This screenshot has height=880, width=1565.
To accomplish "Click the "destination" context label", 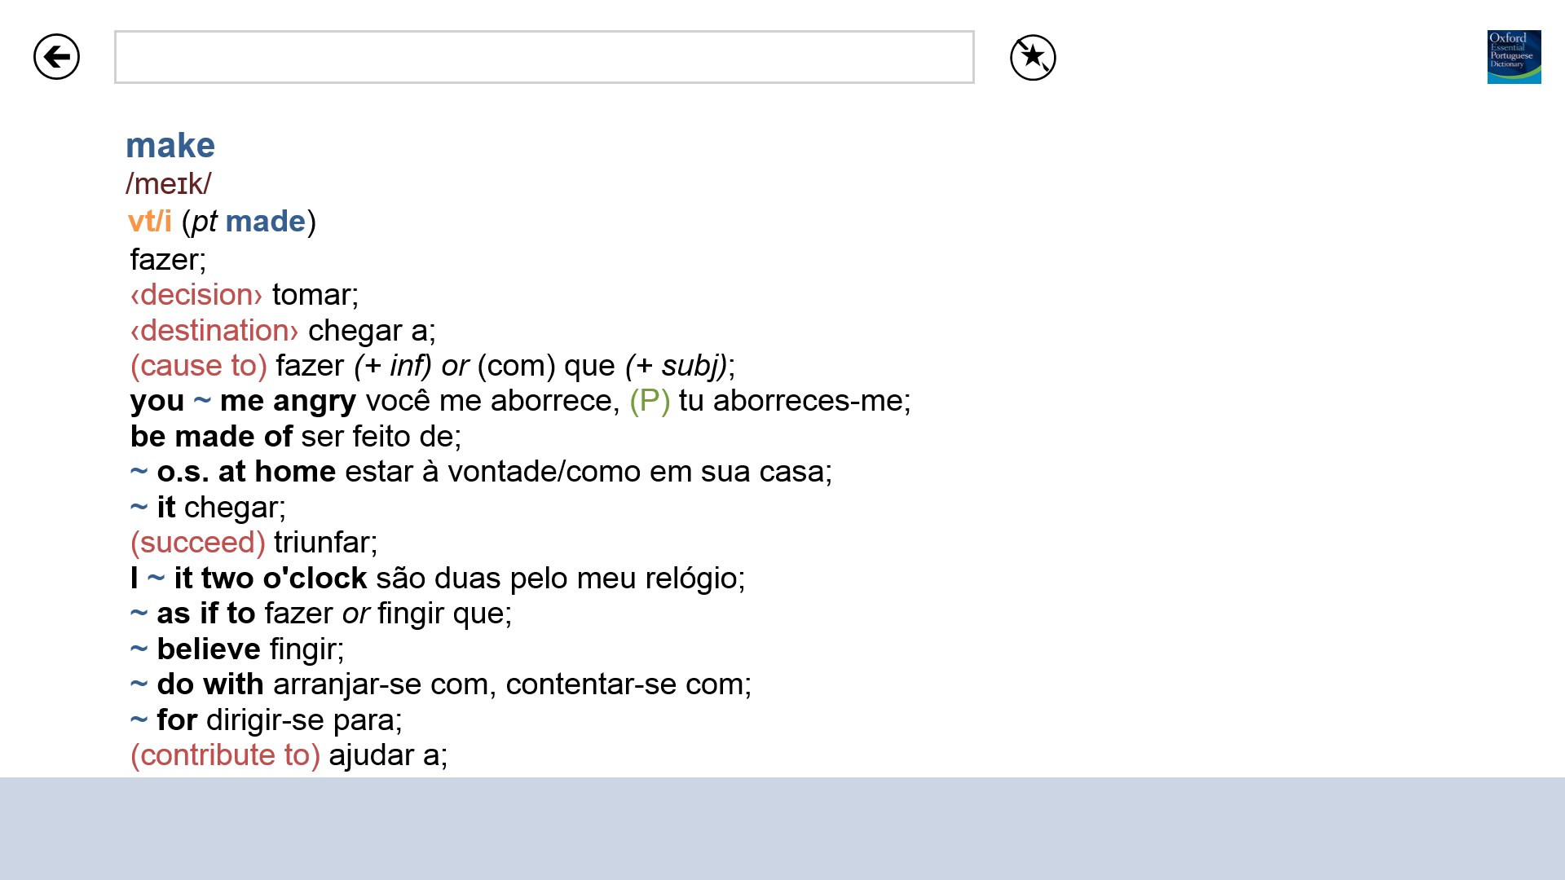I will click(x=214, y=331).
